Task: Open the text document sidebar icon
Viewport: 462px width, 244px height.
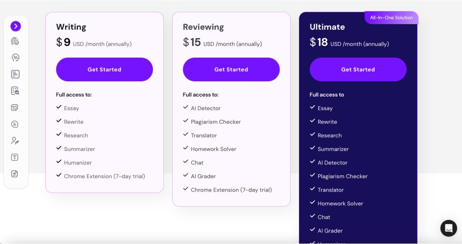Action: coord(15,74)
